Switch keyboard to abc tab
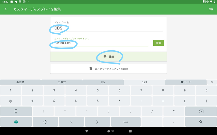 [x=103, y=82]
